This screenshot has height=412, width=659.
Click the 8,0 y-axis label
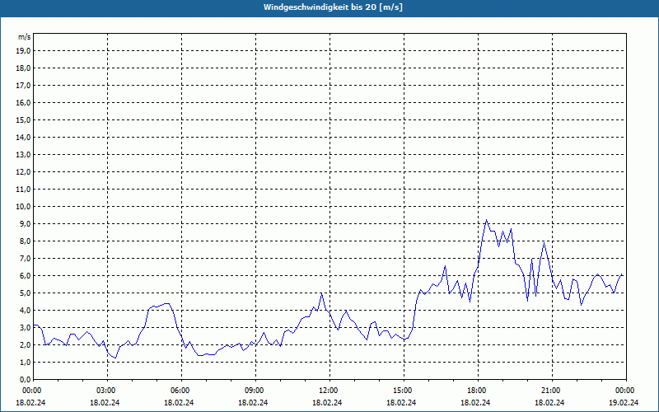tap(25, 241)
